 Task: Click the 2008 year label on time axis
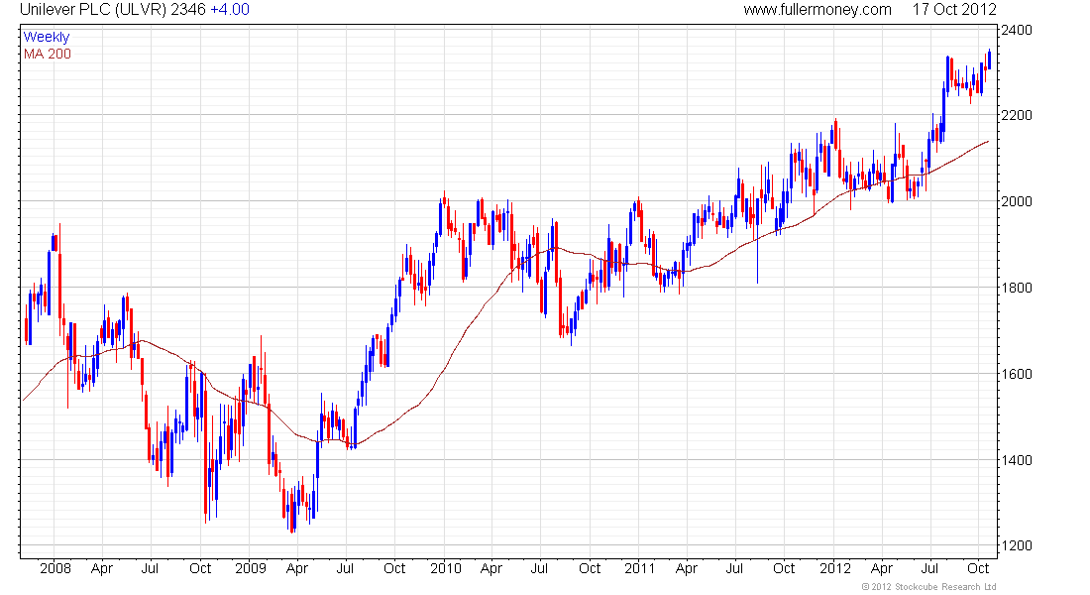pyautogui.click(x=55, y=568)
